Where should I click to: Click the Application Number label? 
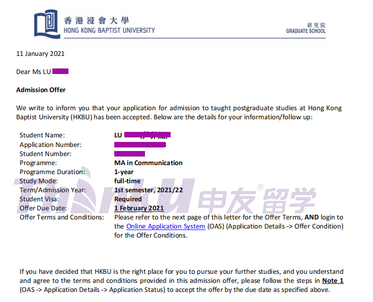tap(50, 144)
